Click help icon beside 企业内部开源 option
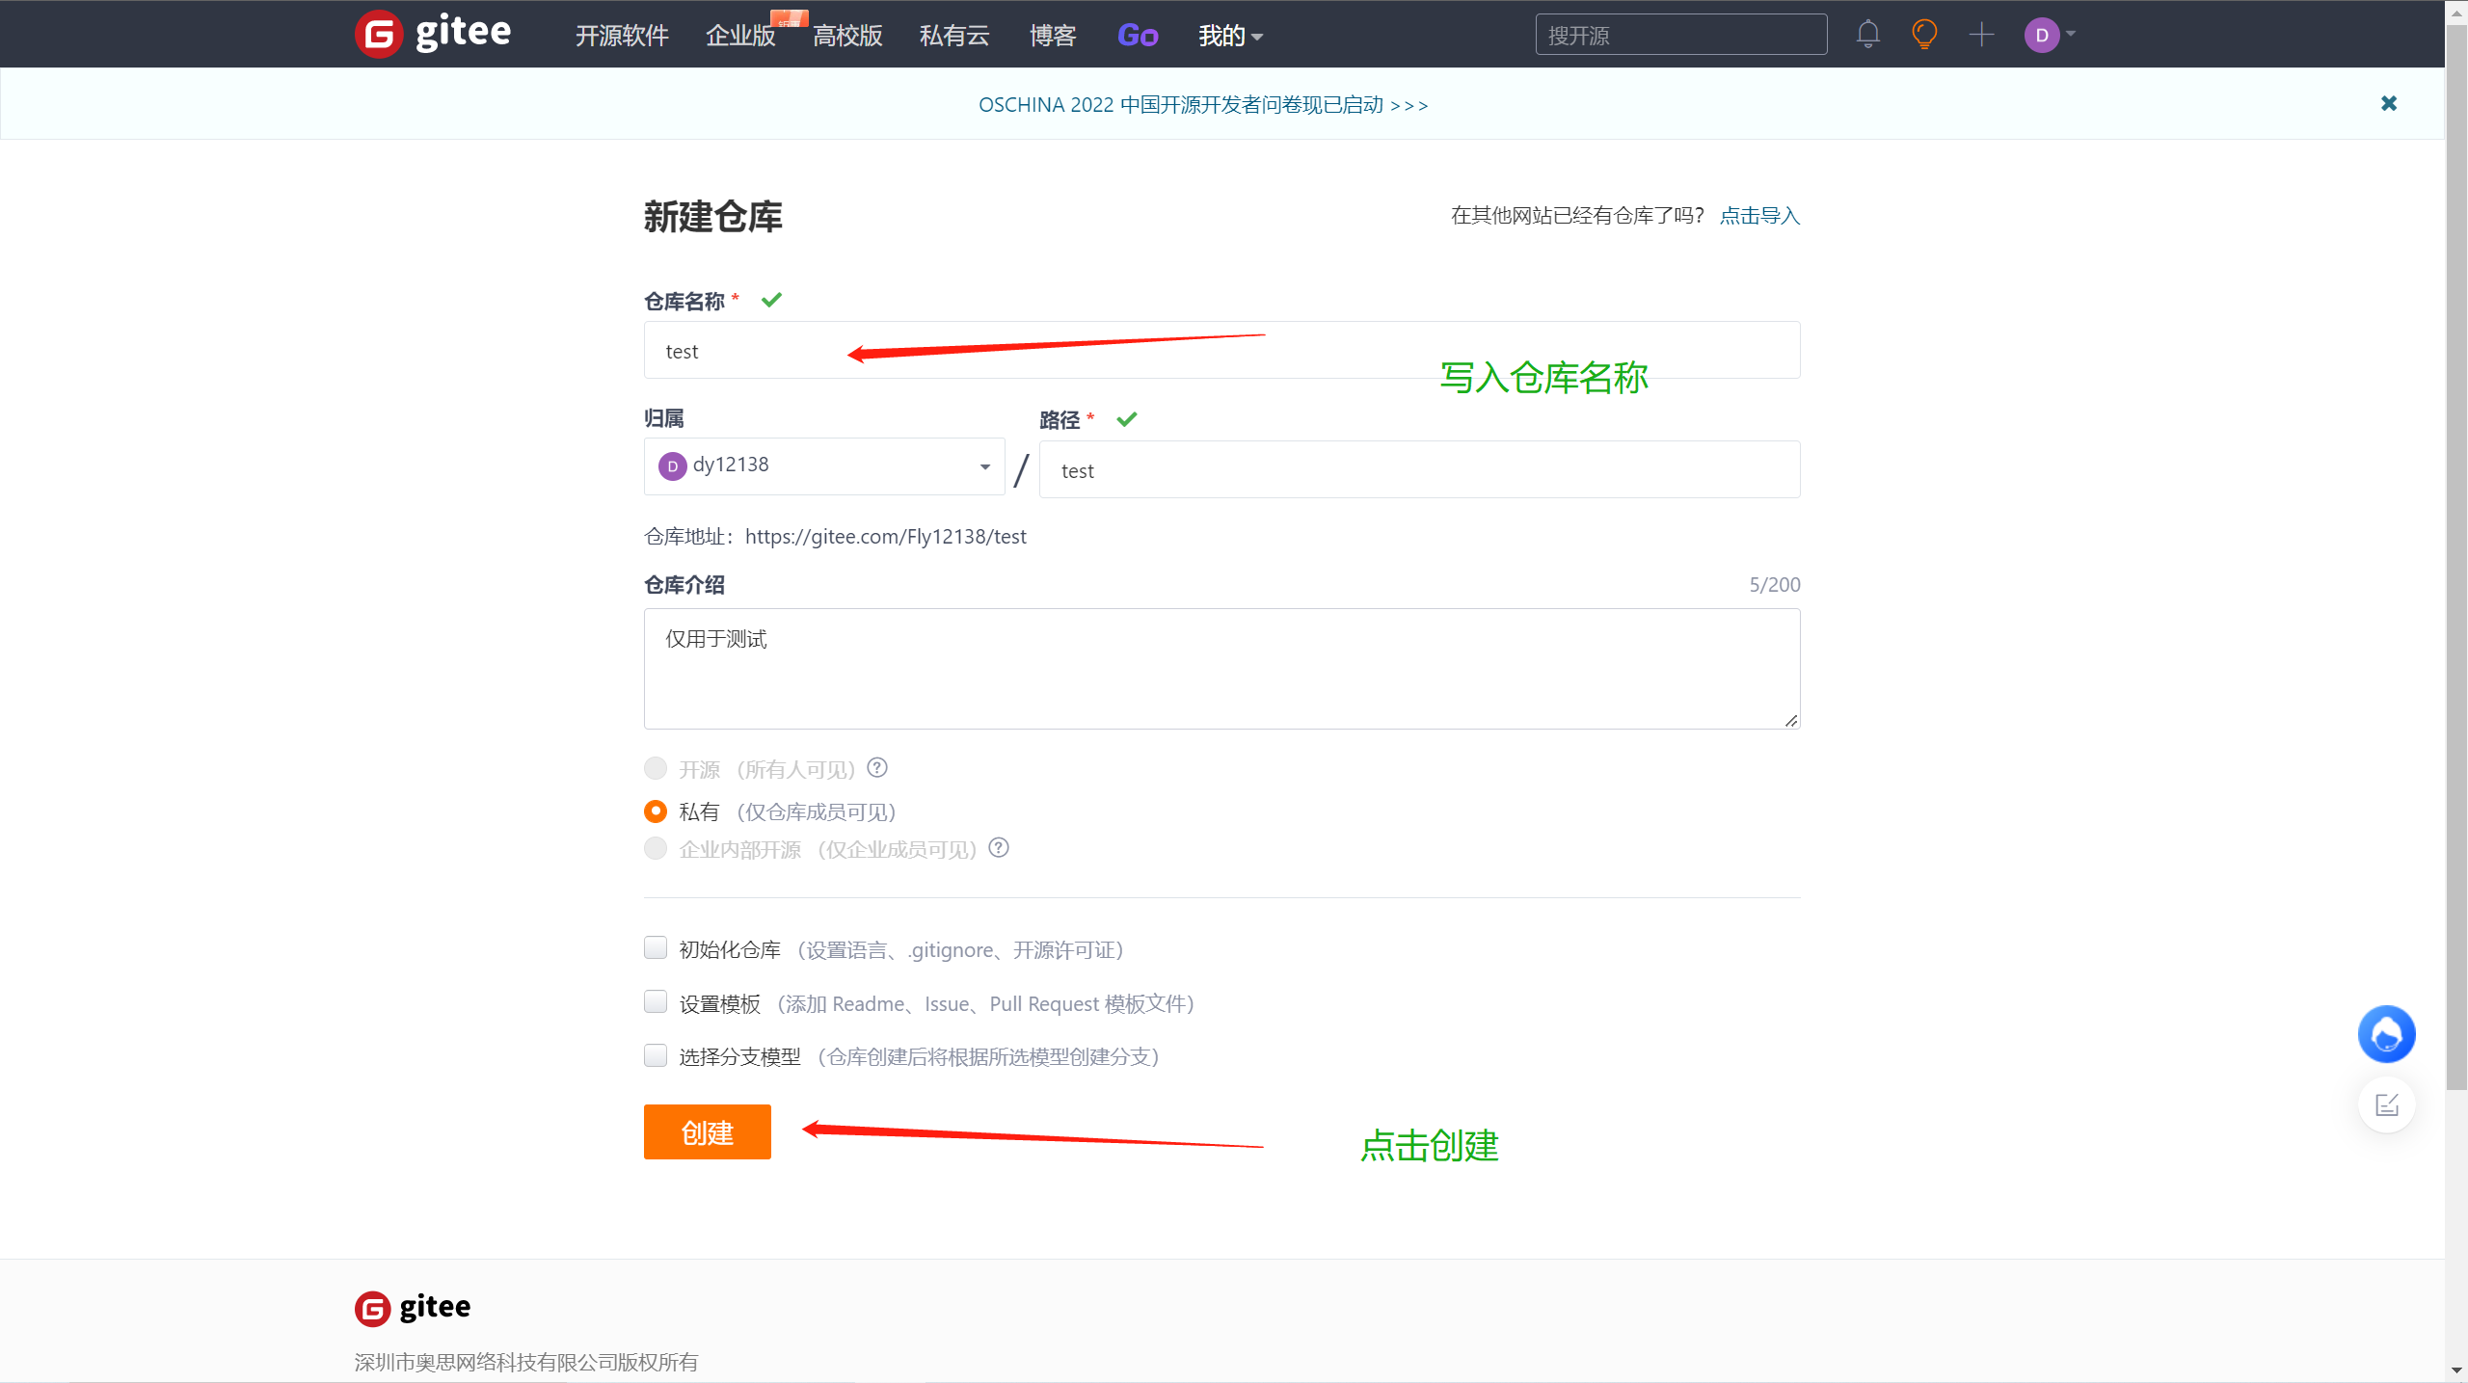Image resolution: width=2468 pixels, height=1383 pixels. [x=999, y=848]
